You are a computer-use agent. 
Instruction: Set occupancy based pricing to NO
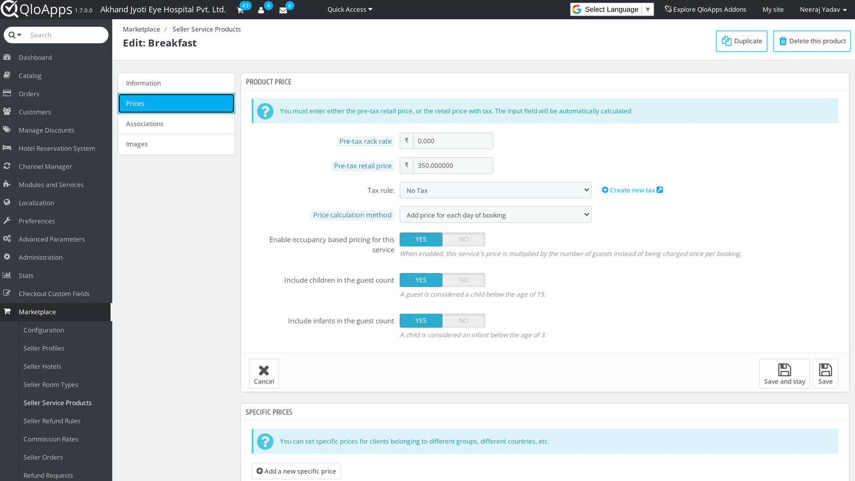click(464, 239)
